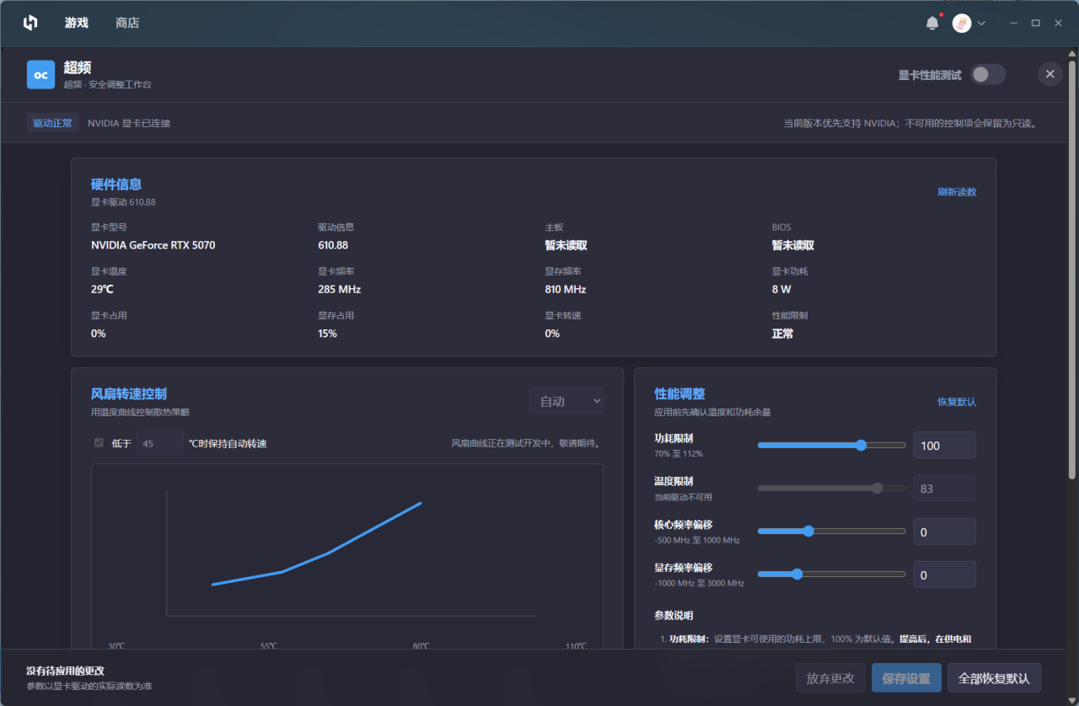Click the app logo in the title bar
This screenshot has width=1079, height=706.
point(30,23)
